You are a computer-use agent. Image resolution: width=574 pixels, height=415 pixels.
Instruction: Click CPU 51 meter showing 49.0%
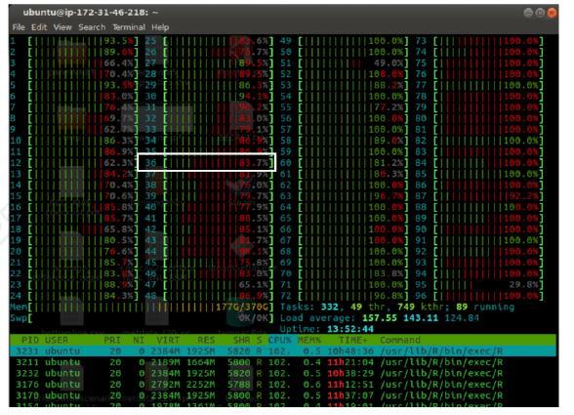coord(345,63)
